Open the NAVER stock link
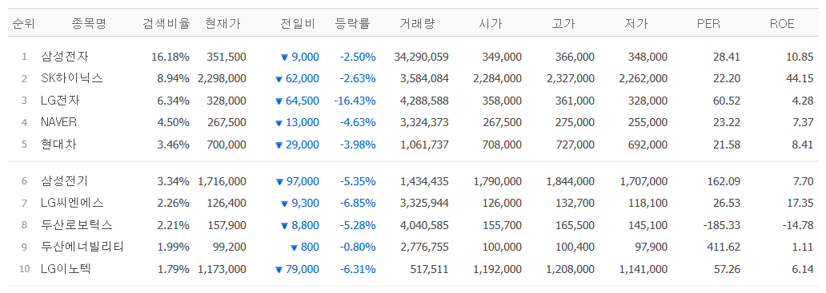This screenshot has width=826, height=293. pos(58,122)
